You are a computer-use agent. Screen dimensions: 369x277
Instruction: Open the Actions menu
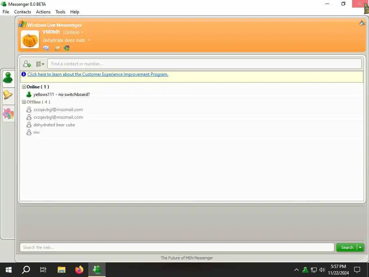[x=43, y=12]
